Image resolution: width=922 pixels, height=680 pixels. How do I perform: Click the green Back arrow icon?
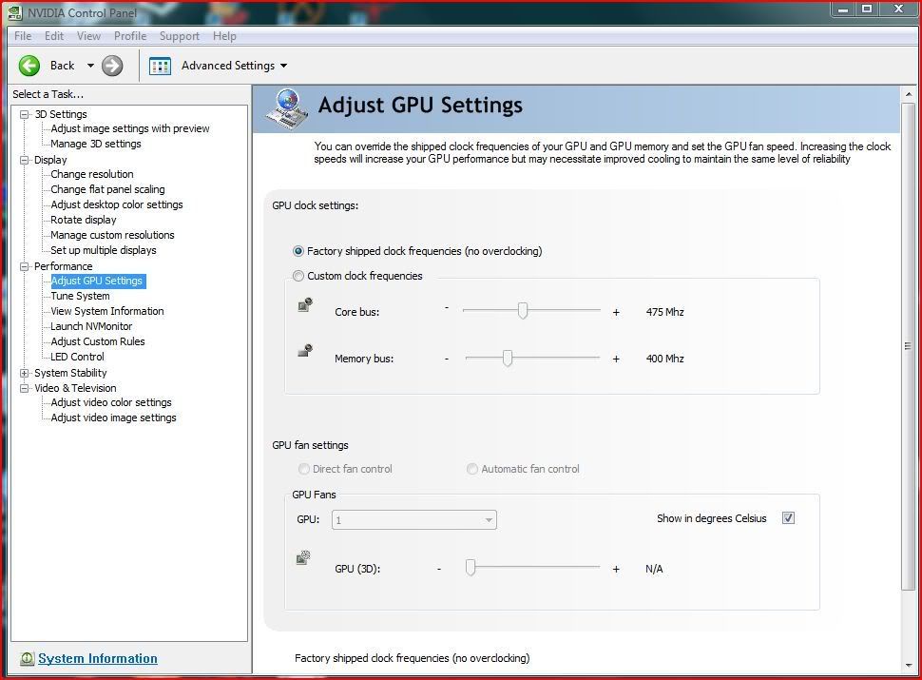29,66
